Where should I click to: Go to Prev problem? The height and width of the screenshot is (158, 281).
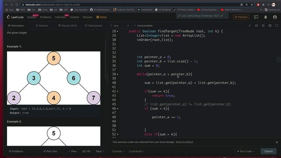click(x=73, y=151)
